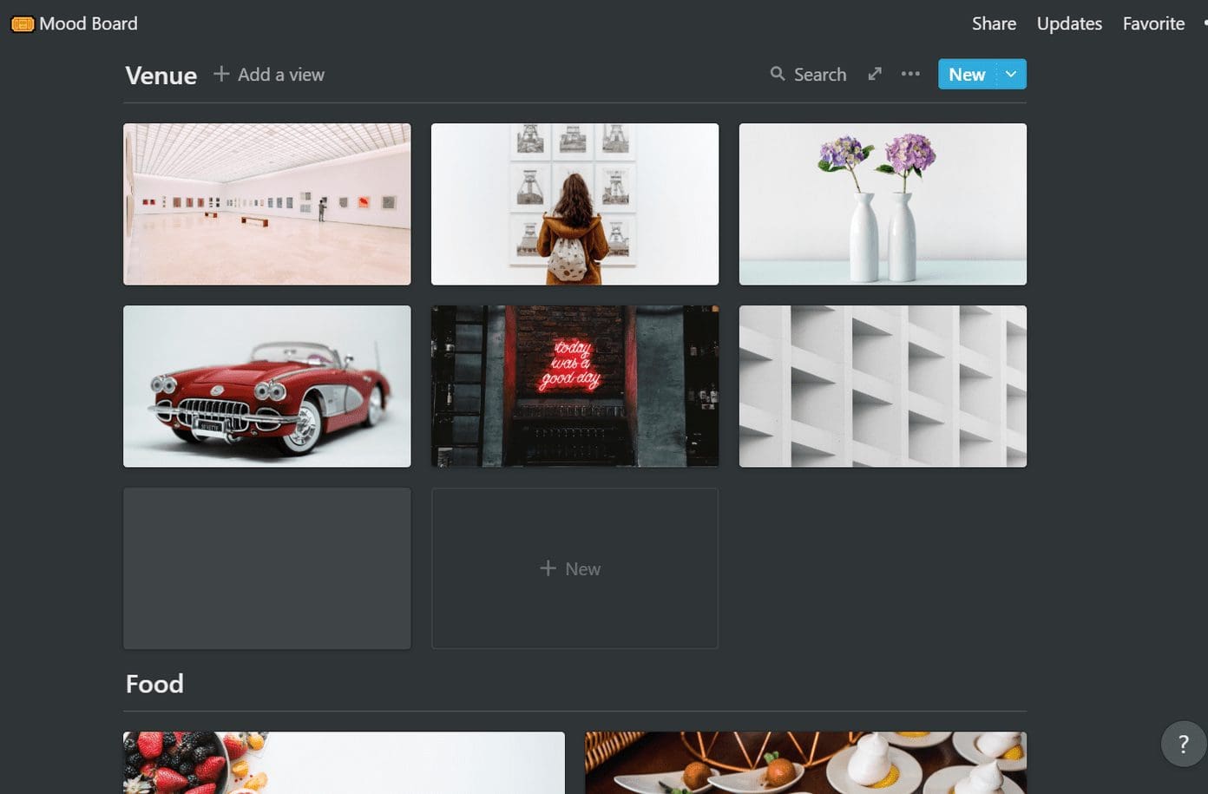Open the red vintage car image card
The height and width of the screenshot is (794, 1208).
[266, 385]
